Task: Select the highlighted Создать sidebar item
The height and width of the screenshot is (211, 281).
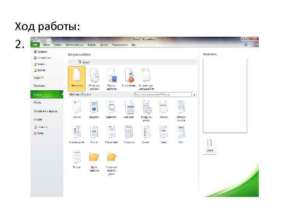Action: pos(47,95)
